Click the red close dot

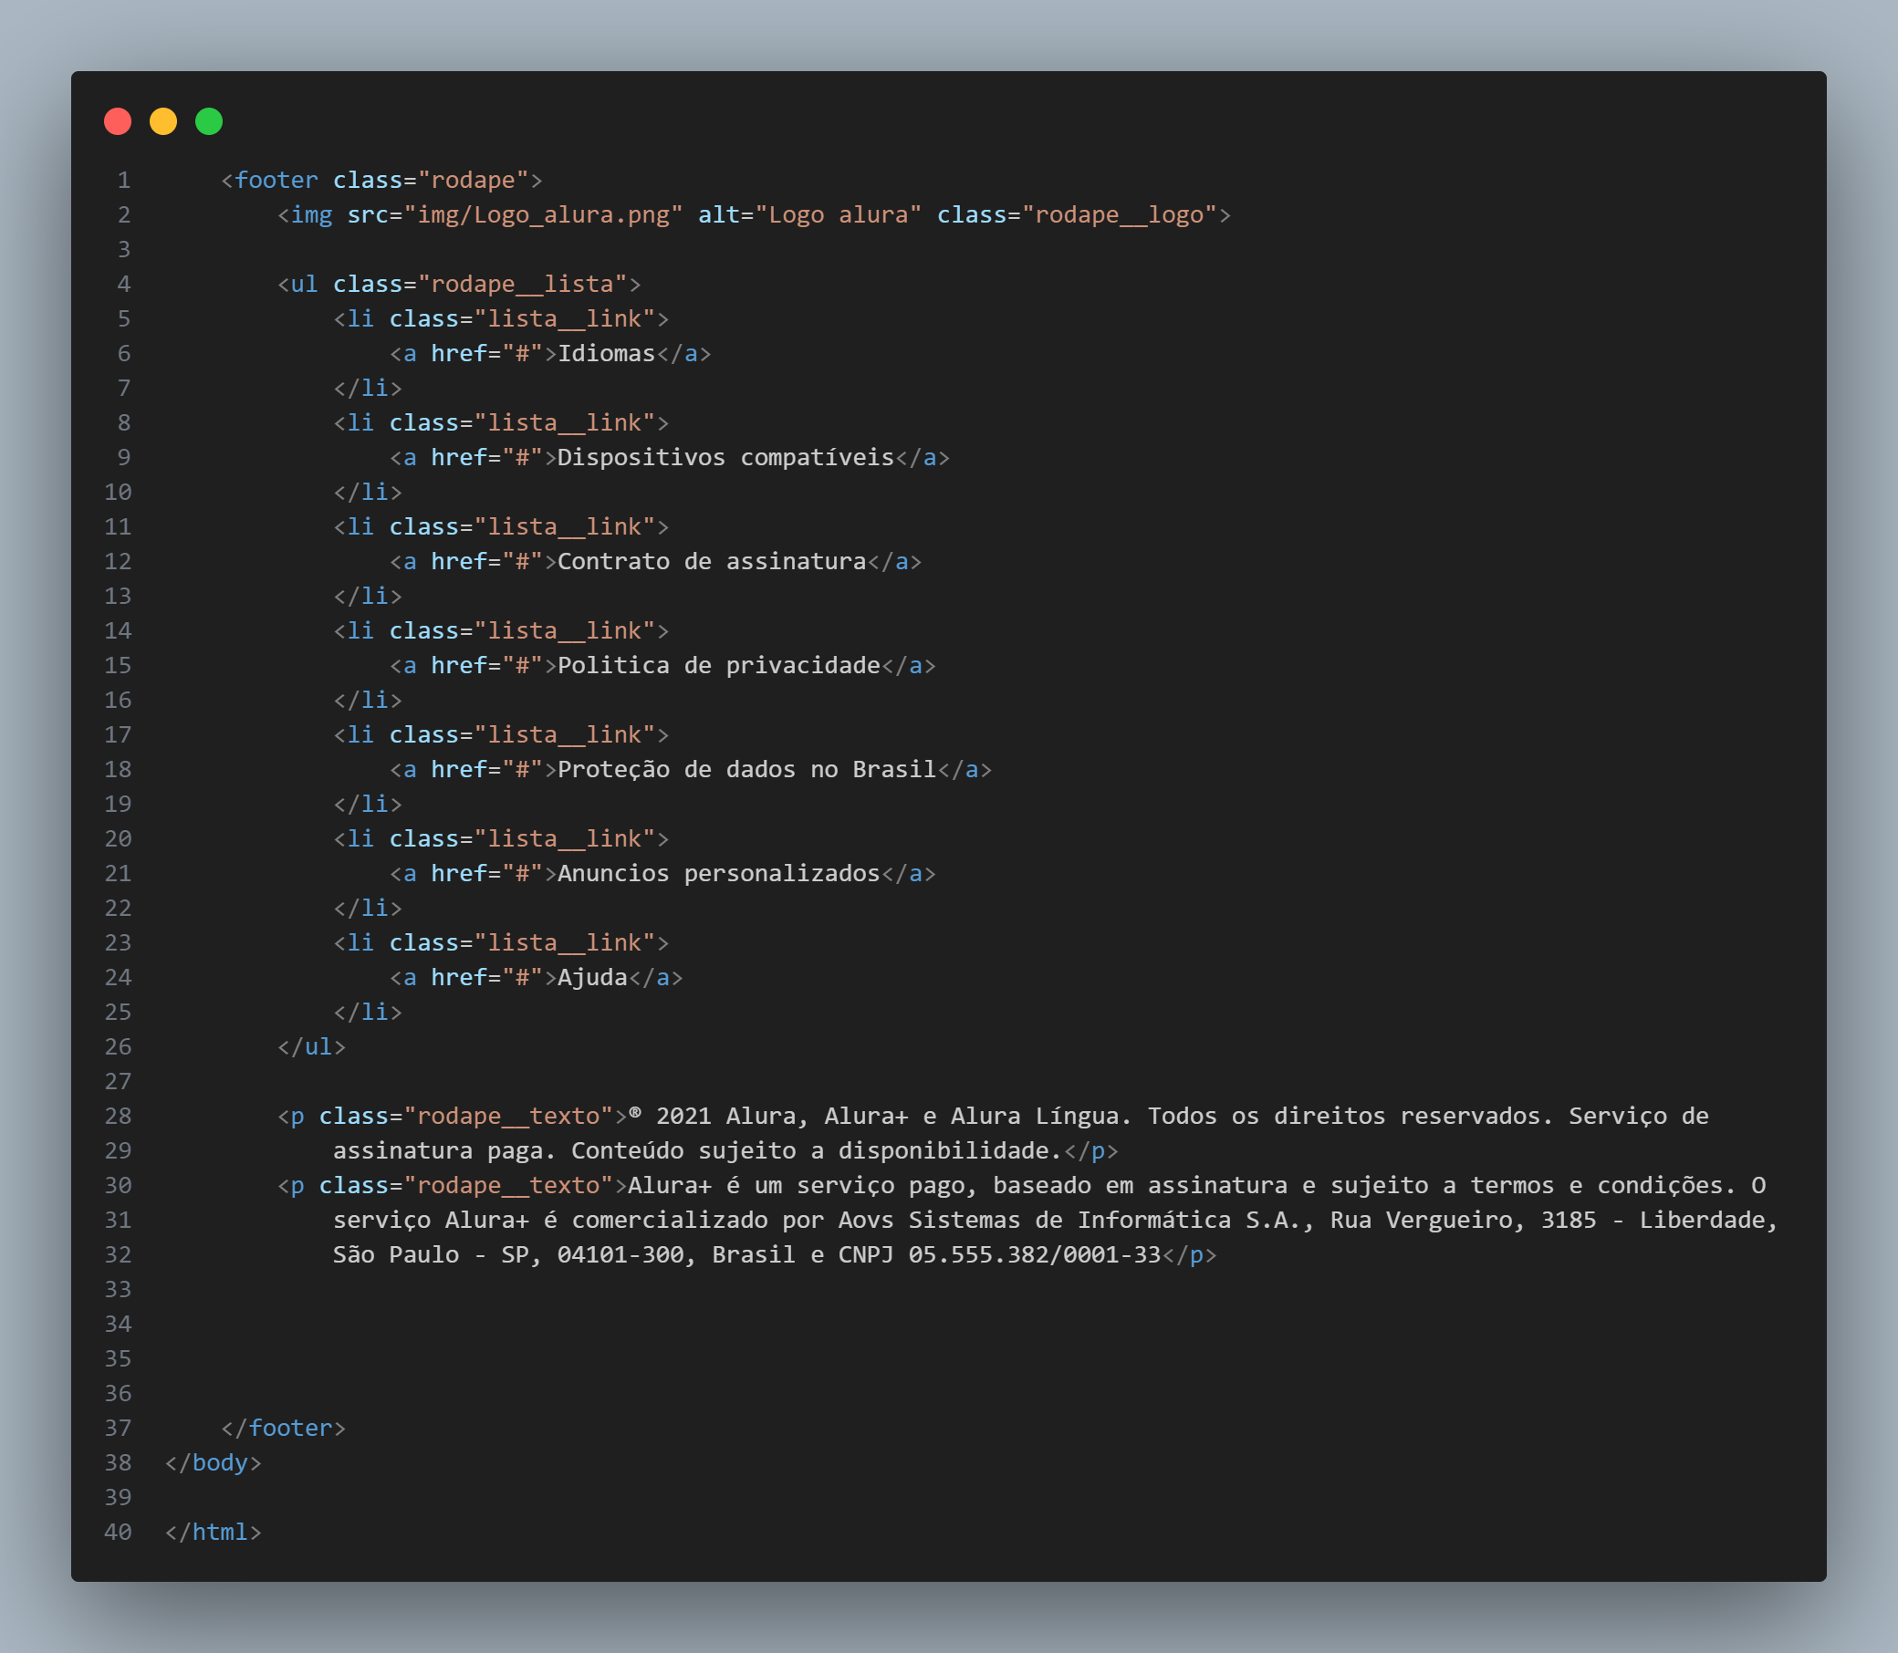tap(118, 121)
